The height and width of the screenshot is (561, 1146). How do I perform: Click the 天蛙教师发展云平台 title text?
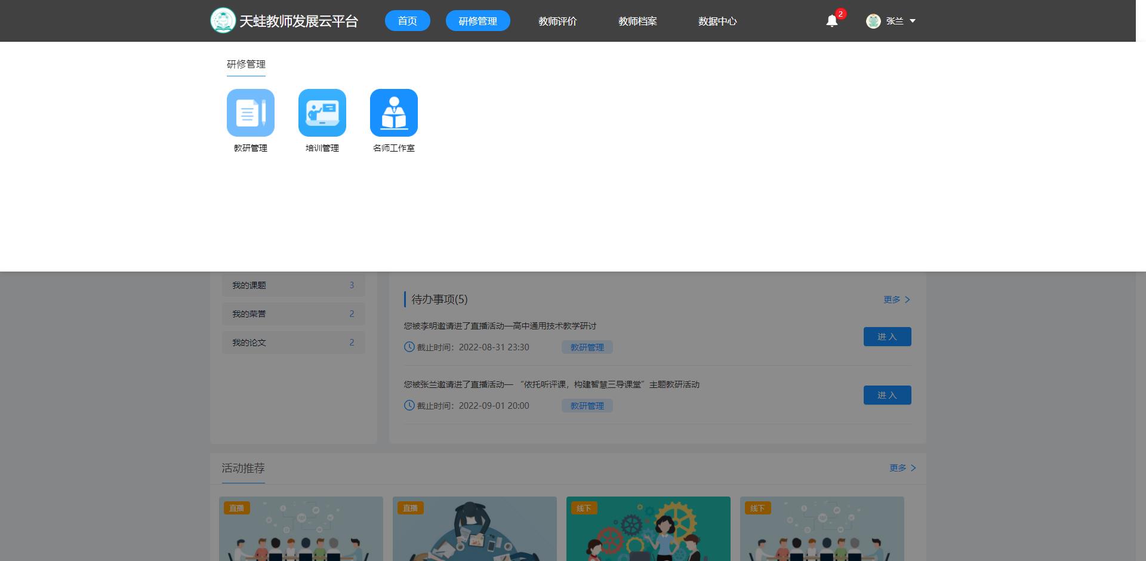[x=298, y=21]
